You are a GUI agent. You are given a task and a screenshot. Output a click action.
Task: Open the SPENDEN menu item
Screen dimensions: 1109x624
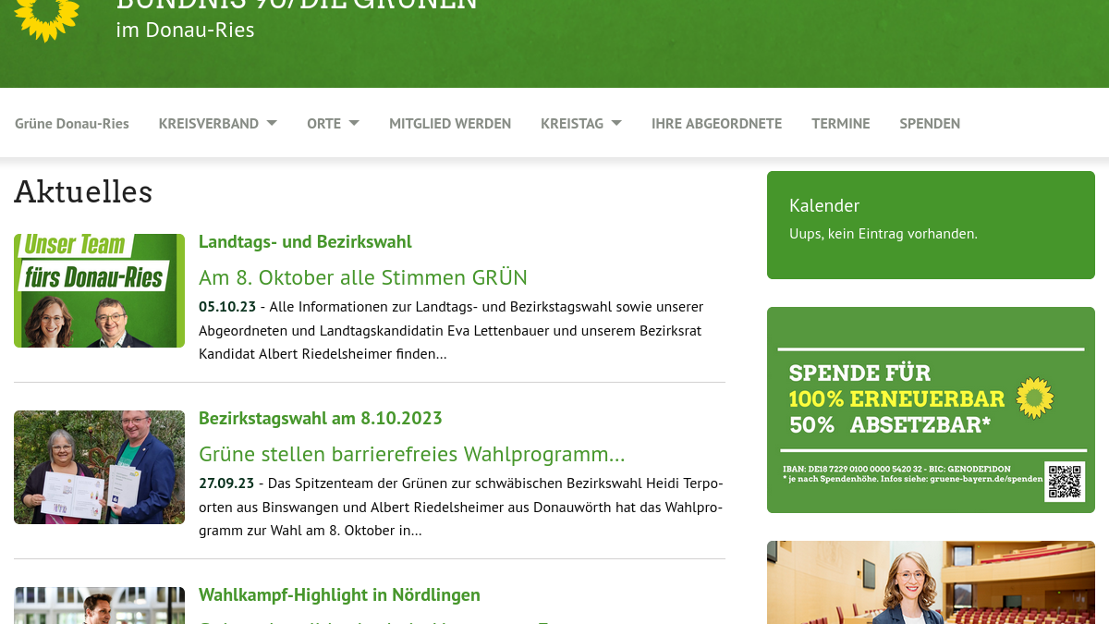pos(930,123)
